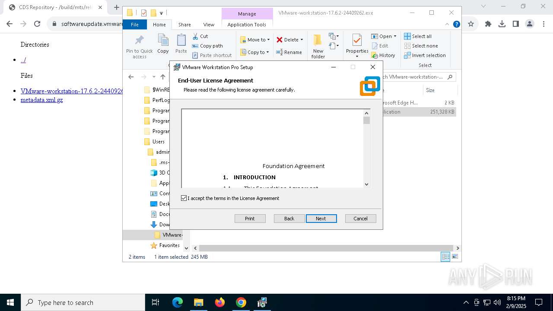Open Task View on taskbar

156,302
